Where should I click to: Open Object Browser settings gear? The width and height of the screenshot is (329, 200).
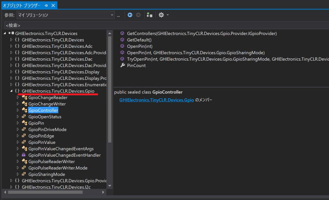[x=161, y=15]
